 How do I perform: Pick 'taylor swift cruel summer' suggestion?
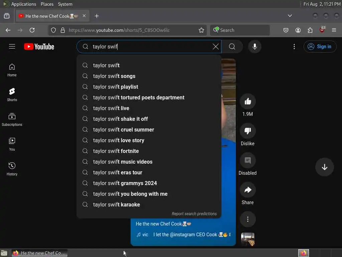pyautogui.click(x=149, y=130)
